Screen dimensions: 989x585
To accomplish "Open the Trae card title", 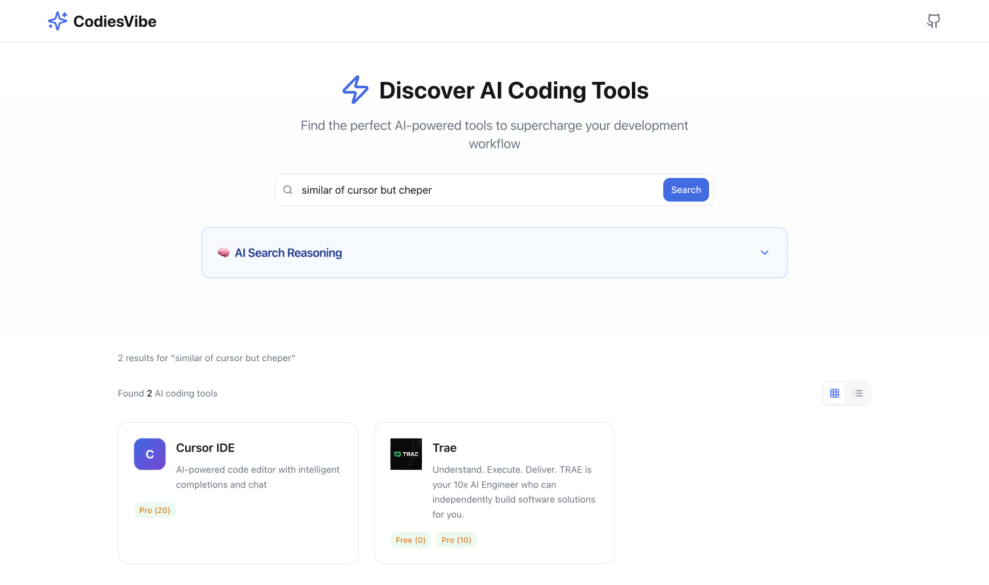I will (x=445, y=448).
